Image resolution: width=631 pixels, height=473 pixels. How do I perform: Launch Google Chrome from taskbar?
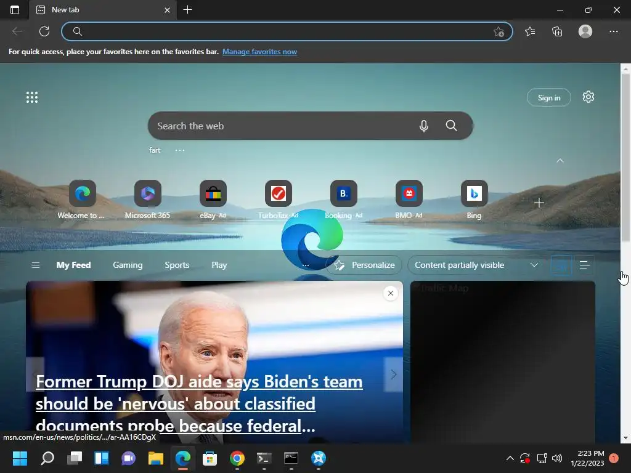(237, 458)
